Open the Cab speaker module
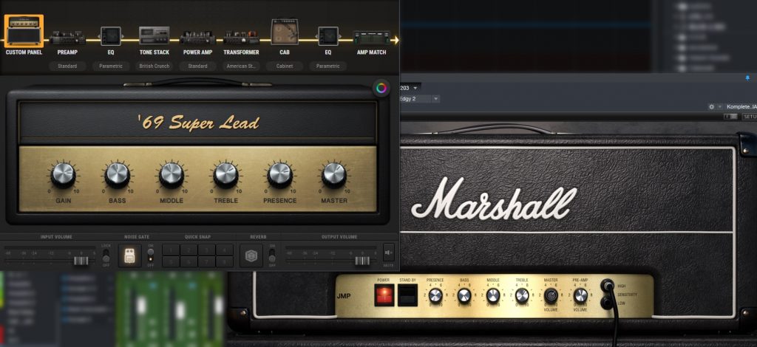 click(x=285, y=33)
